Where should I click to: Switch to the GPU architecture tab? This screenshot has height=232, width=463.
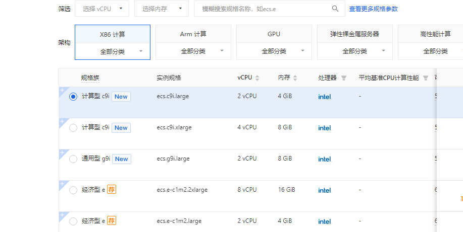274,34
